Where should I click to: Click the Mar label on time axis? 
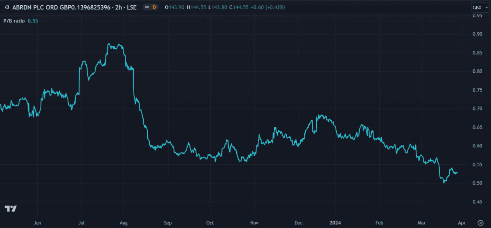pyautogui.click(x=421, y=223)
